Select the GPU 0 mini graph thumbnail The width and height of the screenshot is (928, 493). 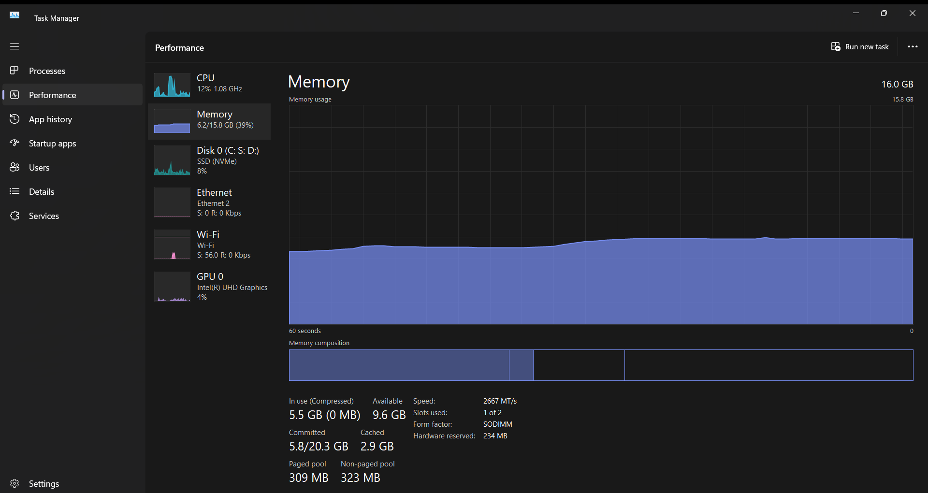pos(172,287)
